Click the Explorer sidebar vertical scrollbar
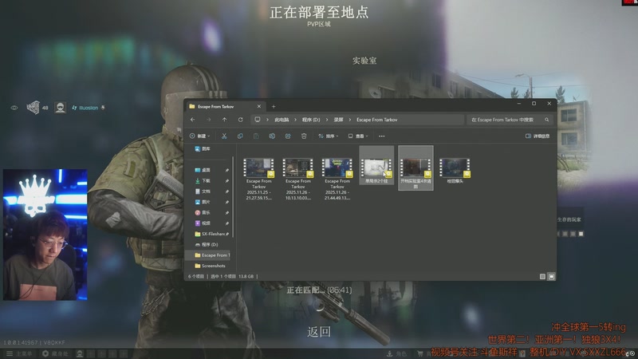The width and height of the screenshot is (638, 359). 233,197
